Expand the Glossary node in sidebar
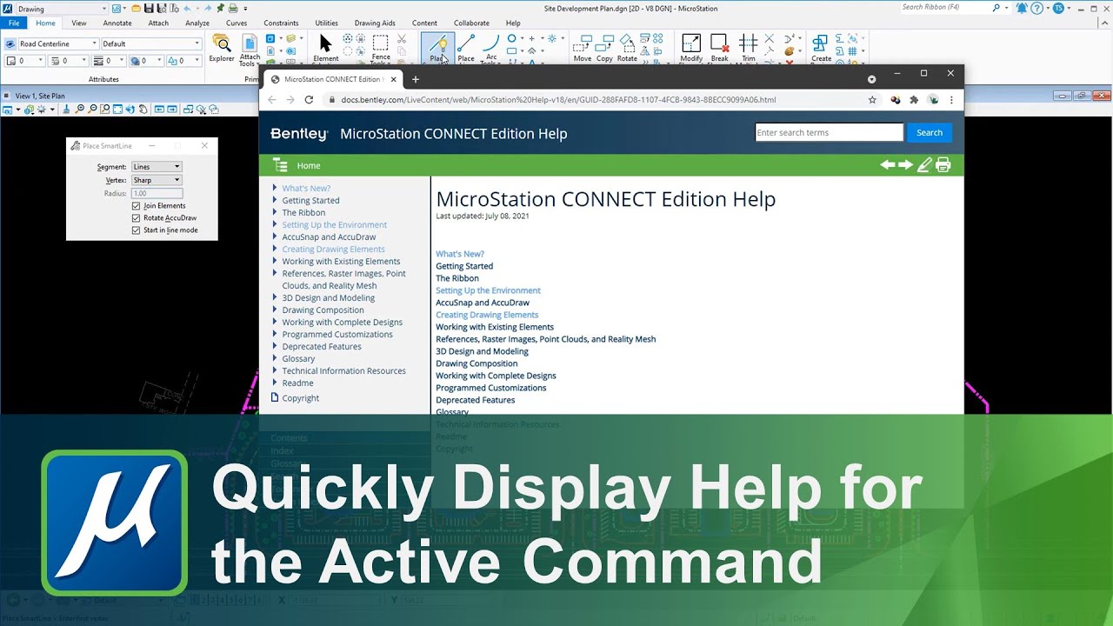 (275, 358)
